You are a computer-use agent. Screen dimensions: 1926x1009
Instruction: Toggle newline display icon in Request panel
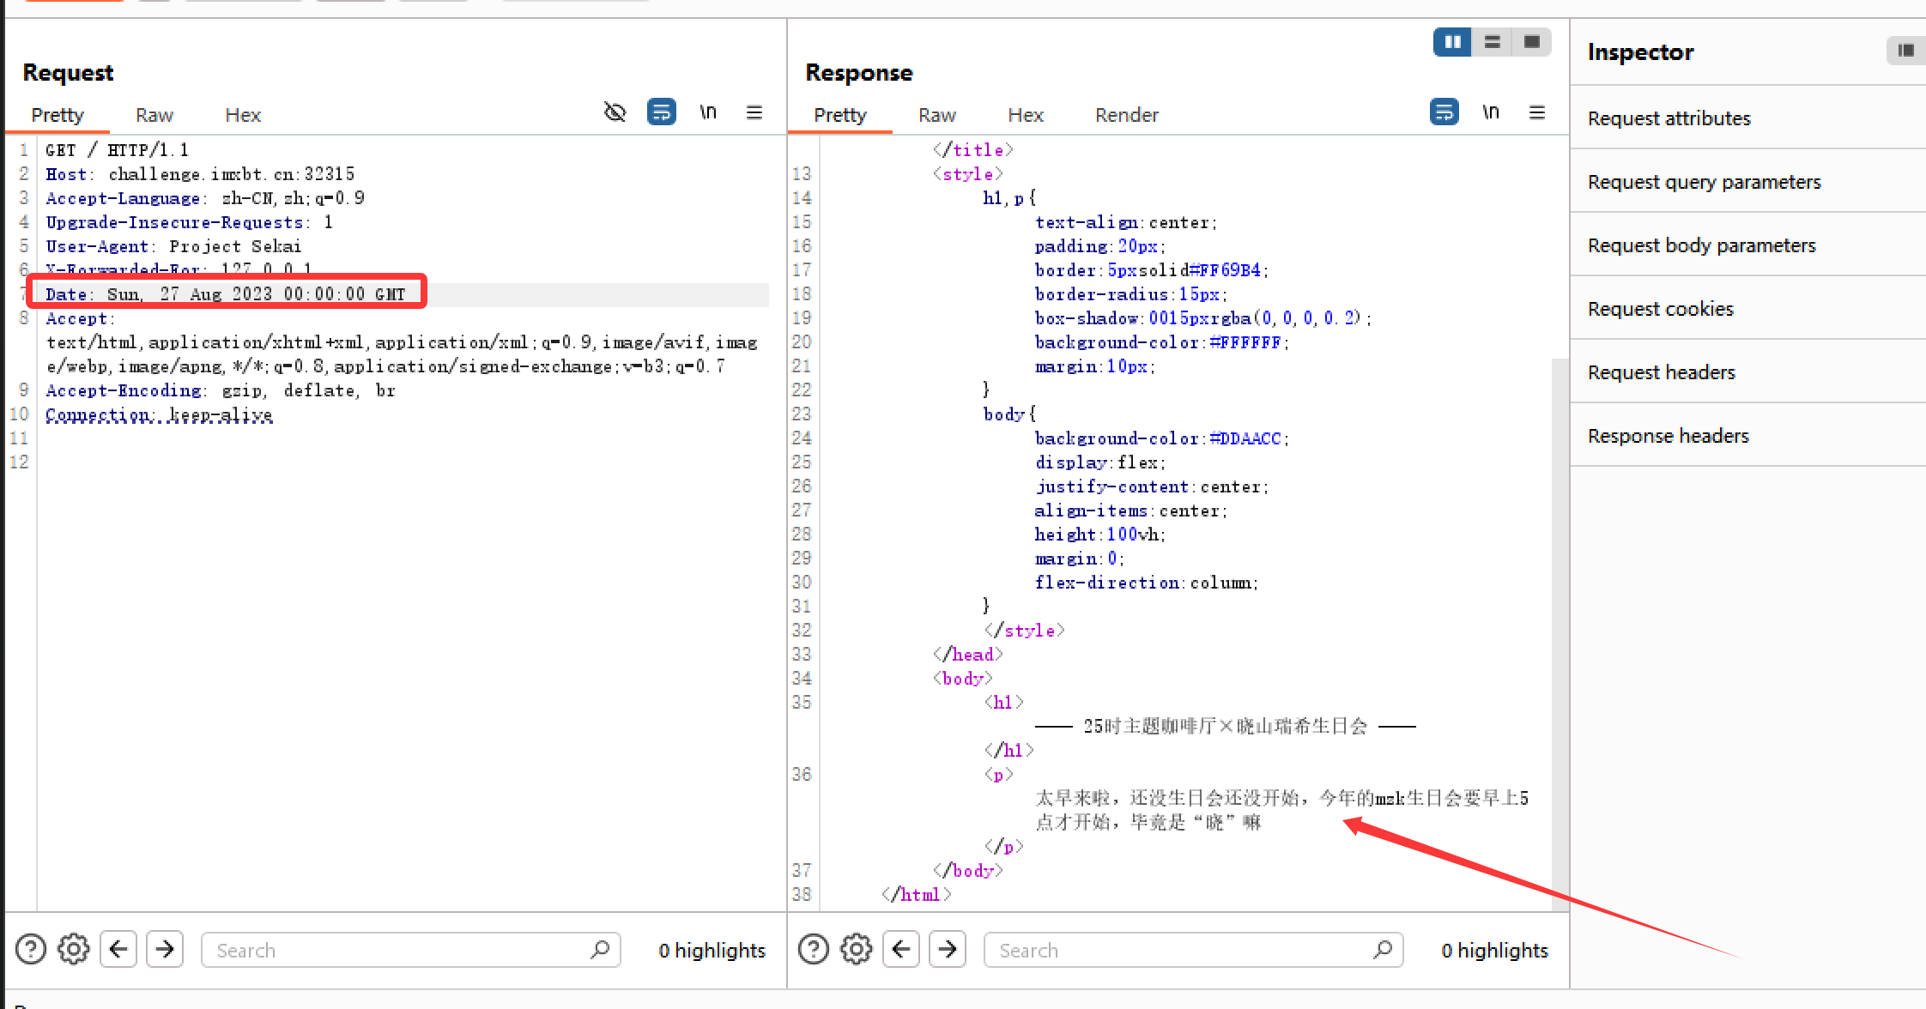[708, 112]
